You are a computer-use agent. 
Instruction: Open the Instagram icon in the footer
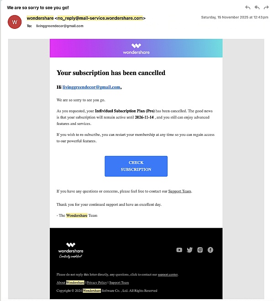point(200,250)
